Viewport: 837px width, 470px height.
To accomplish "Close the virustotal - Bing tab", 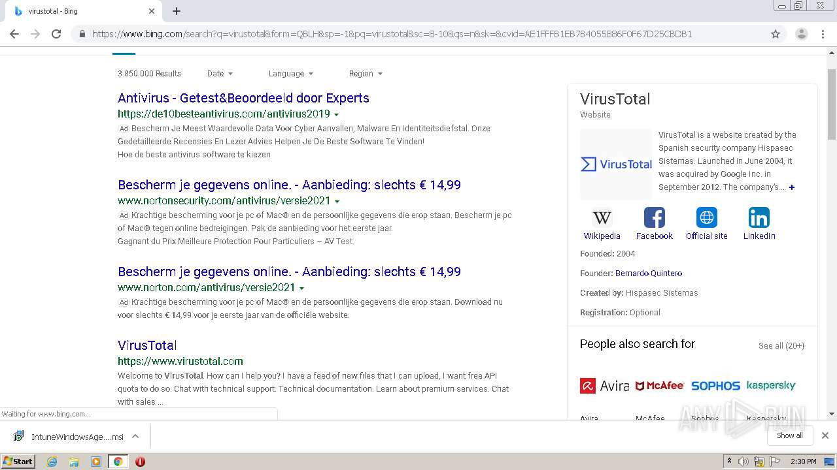I will point(152,11).
